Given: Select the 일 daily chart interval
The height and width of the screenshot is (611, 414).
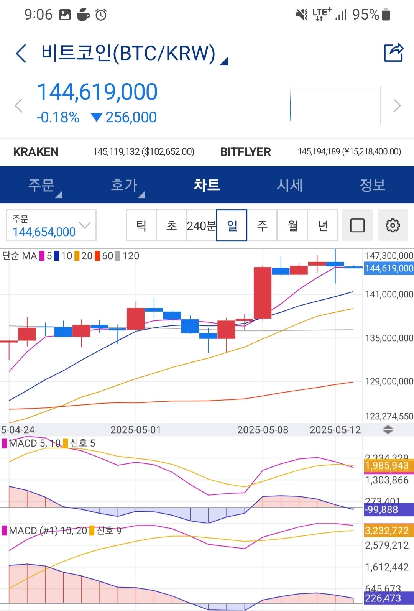Looking at the screenshot, I should (232, 225).
